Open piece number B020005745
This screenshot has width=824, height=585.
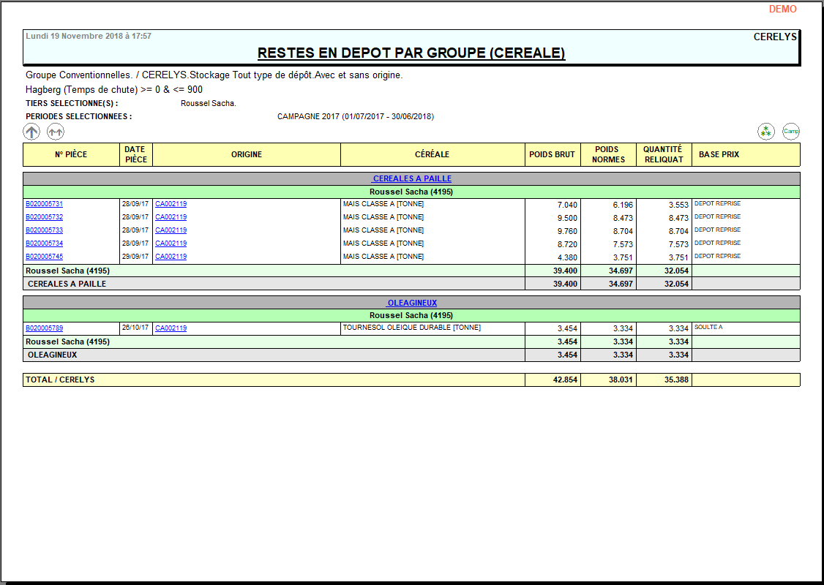tap(44, 257)
